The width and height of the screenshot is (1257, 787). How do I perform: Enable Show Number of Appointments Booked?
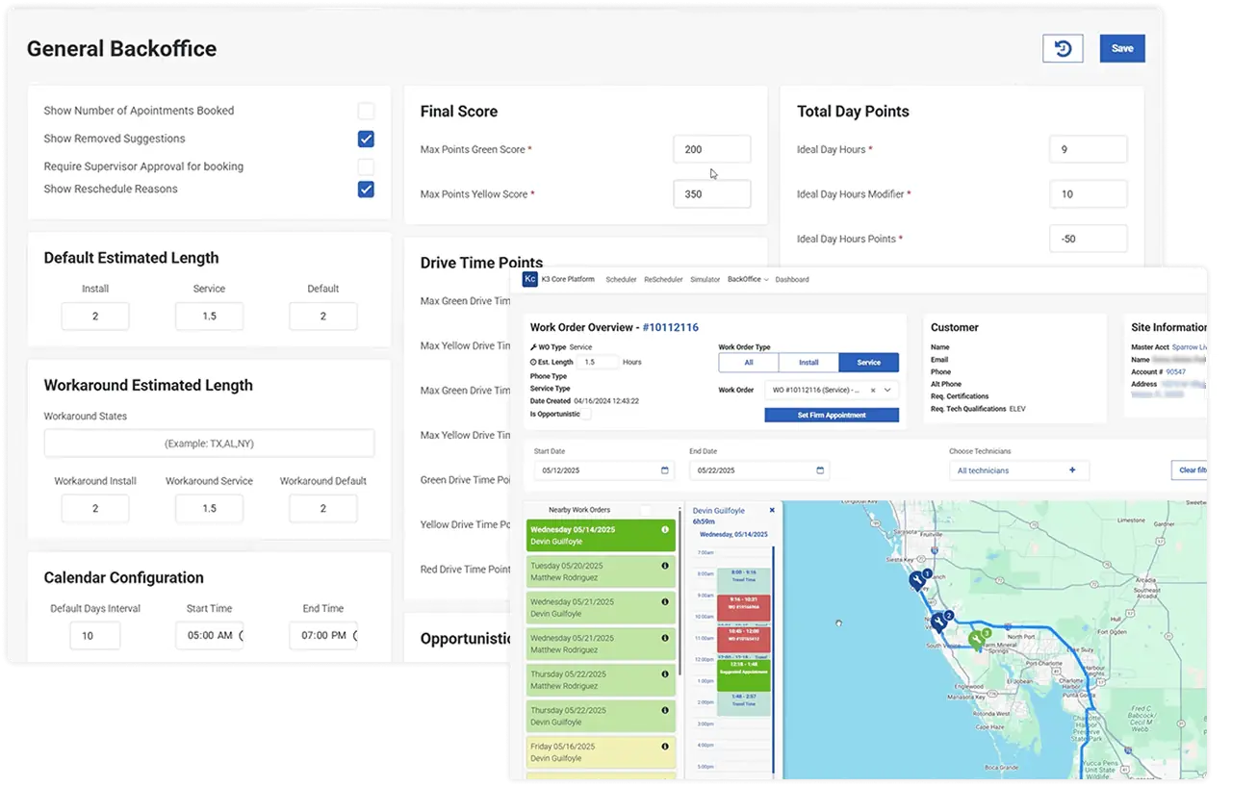pos(366,111)
